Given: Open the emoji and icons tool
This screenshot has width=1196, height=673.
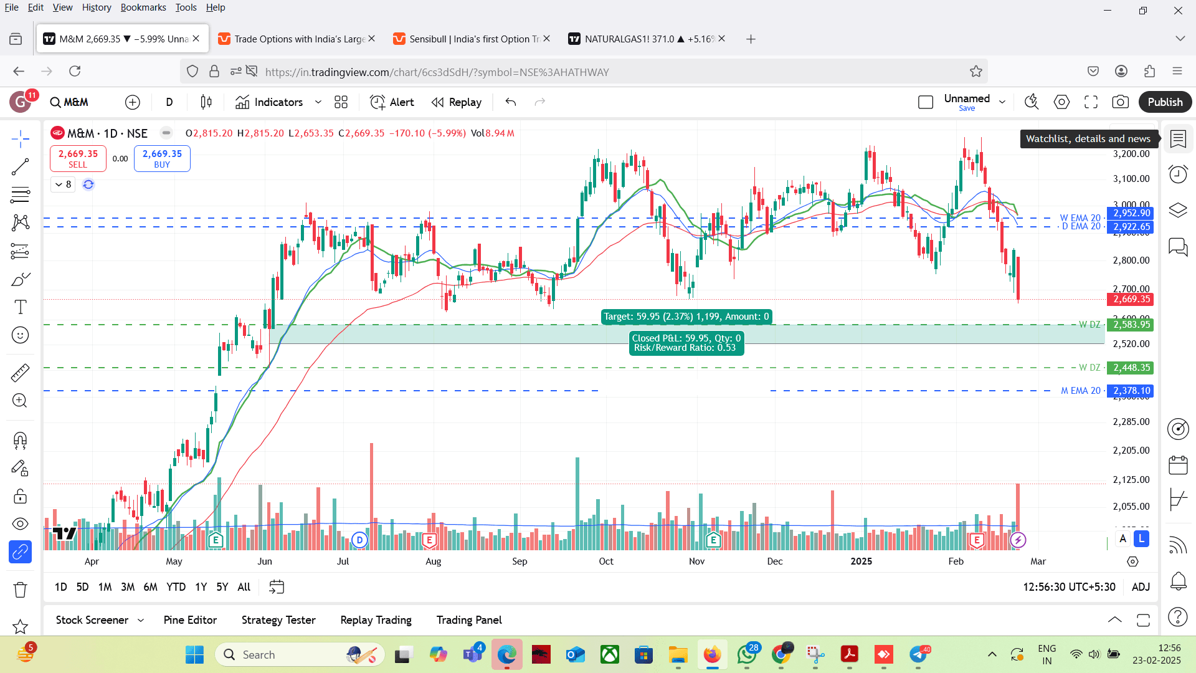Looking at the screenshot, I should (x=20, y=335).
